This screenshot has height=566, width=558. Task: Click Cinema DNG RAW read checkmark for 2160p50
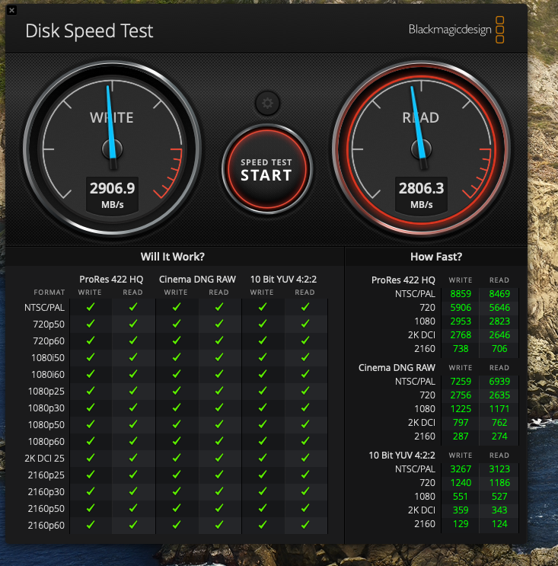[219, 508]
